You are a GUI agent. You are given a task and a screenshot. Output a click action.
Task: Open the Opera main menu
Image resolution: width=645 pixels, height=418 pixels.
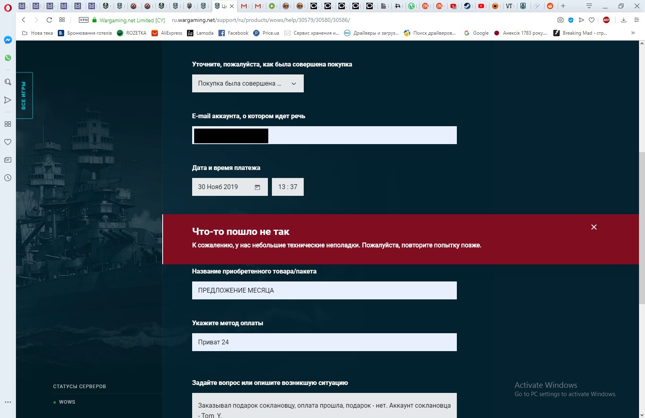coord(8,8)
